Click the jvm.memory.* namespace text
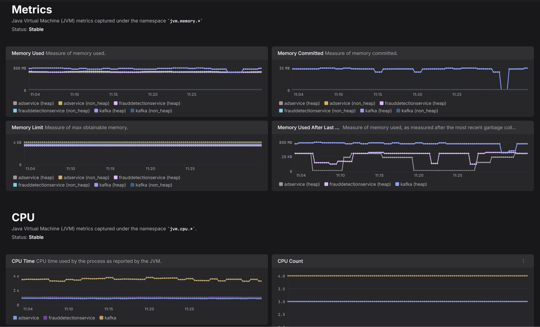The image size is (540, 327). click(185, 21)
